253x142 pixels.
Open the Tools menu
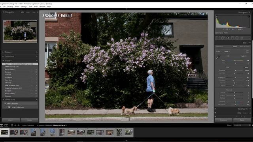(x=30, y=7)
